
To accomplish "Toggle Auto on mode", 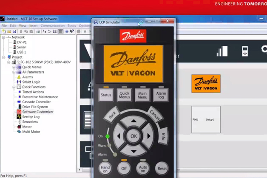I will pyautogui.click(x=143, y=168).
